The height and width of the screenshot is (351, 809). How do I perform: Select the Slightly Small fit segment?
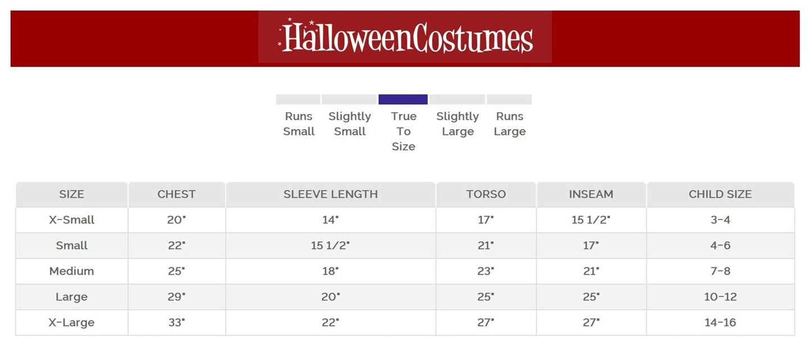[x=349, y=99]
